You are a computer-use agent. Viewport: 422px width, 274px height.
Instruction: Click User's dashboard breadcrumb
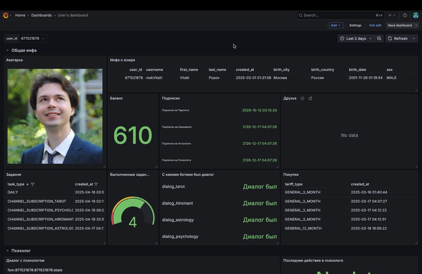[73, 15]
